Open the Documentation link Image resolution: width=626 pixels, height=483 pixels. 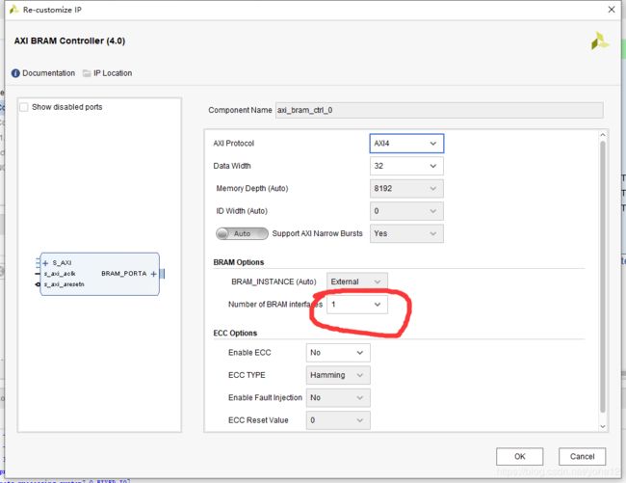(49, 73)
